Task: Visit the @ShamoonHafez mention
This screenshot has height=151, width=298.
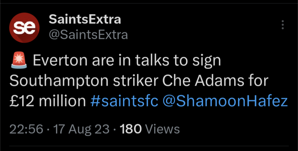Action: pos(225,101)
